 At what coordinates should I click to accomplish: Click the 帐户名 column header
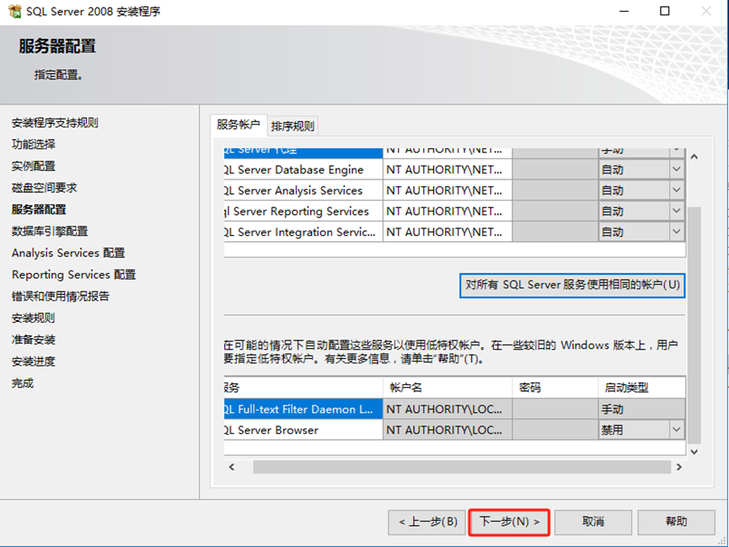[448, 388]
